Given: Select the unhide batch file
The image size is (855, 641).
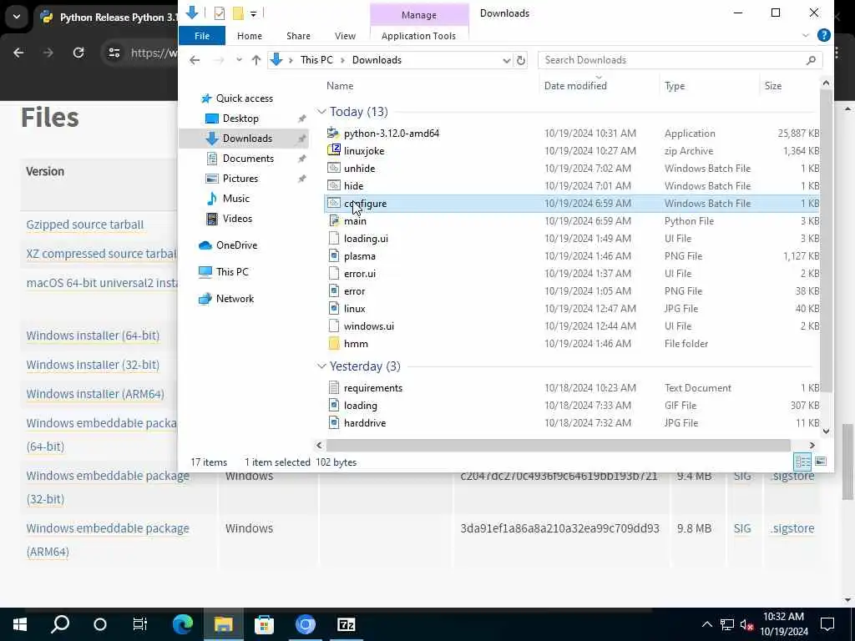Looking at the screenshot, I should click(359, 169).
